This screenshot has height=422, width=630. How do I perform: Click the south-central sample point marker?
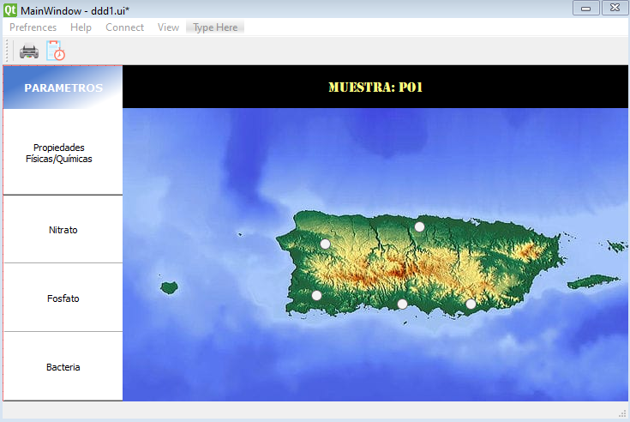coord(402,304)
